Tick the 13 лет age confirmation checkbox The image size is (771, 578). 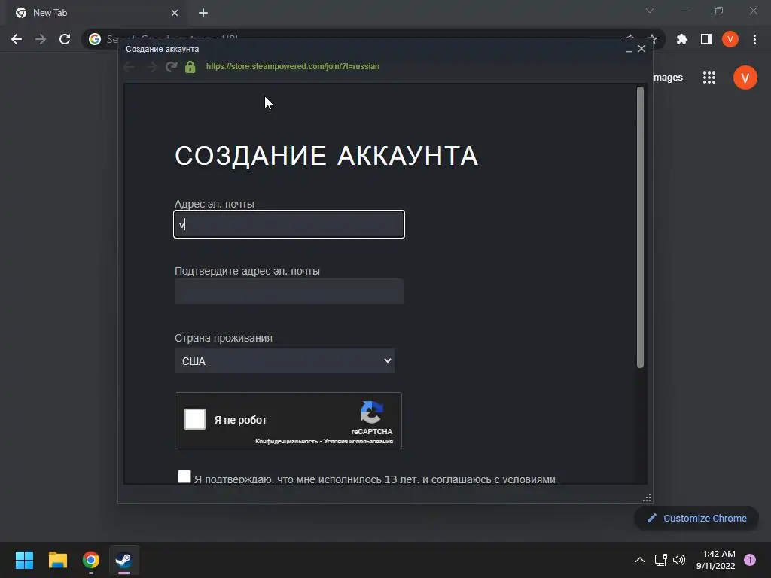[x=184, y=476]
